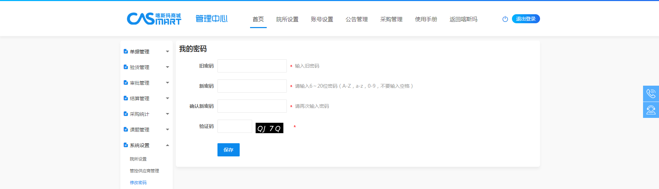Focus the 旧密码 input field

point(252,66)
